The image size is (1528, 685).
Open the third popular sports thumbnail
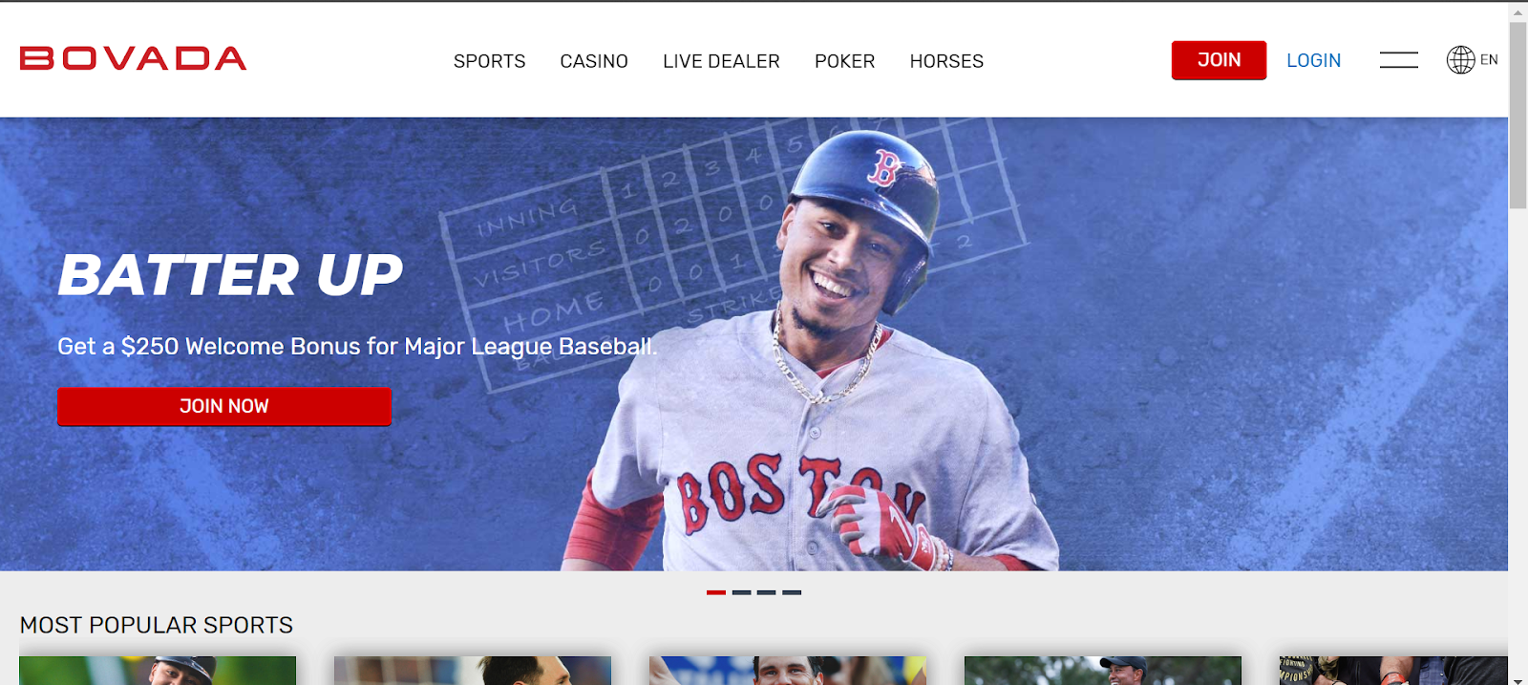[x=788, y=671]
